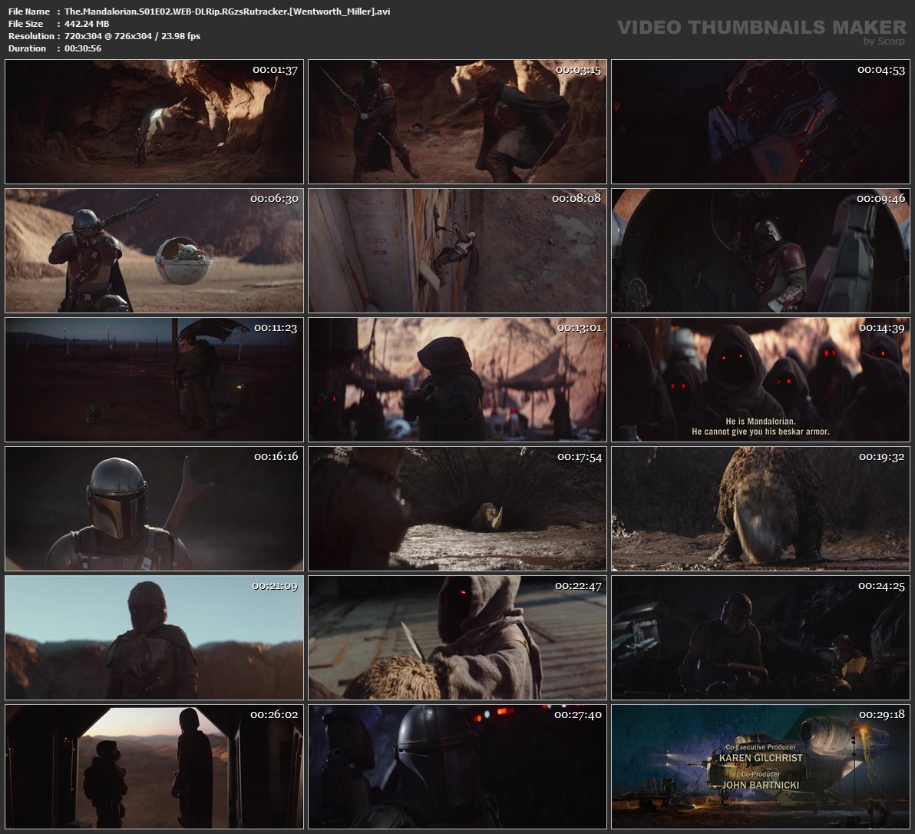The height and width of the screenshot is (834, 915).
Task: Click the file name ending in [Wentworth_Miller].avi
Action: [227, 12]
